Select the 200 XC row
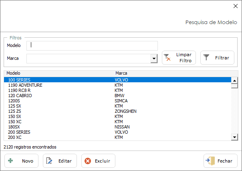242x171 pixels. (117, 137)
